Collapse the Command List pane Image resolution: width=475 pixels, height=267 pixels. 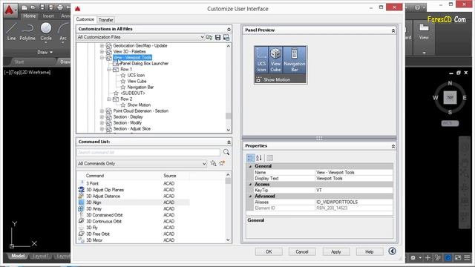229,142
